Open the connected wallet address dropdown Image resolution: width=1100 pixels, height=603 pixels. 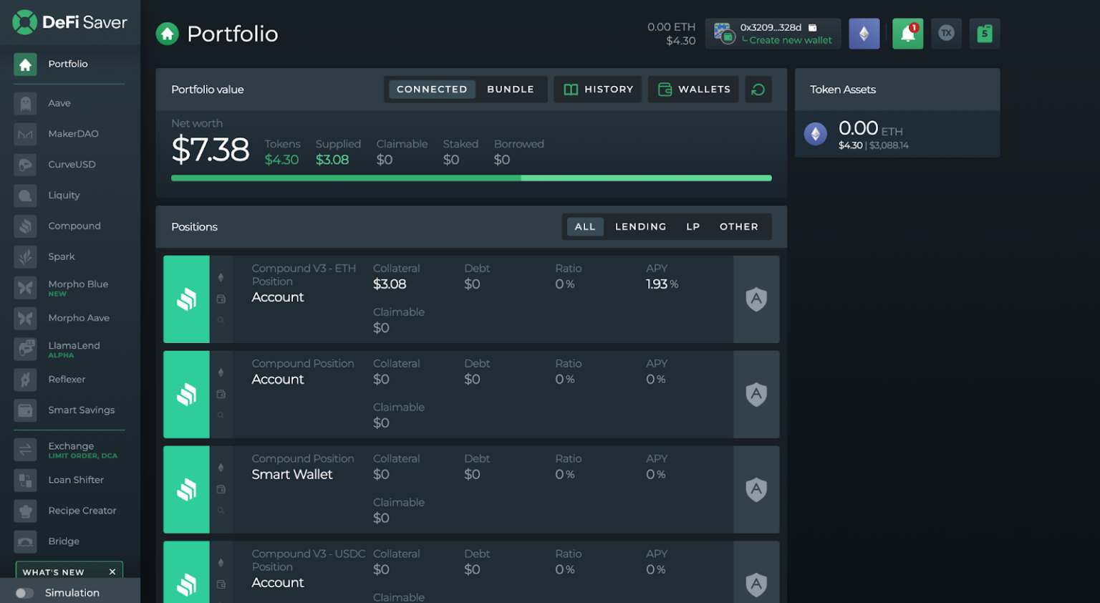[772, 28]
